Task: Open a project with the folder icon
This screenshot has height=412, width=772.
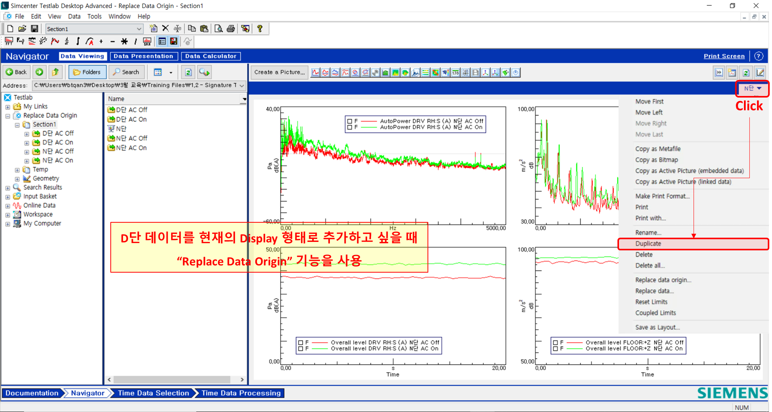Action: 22,29
